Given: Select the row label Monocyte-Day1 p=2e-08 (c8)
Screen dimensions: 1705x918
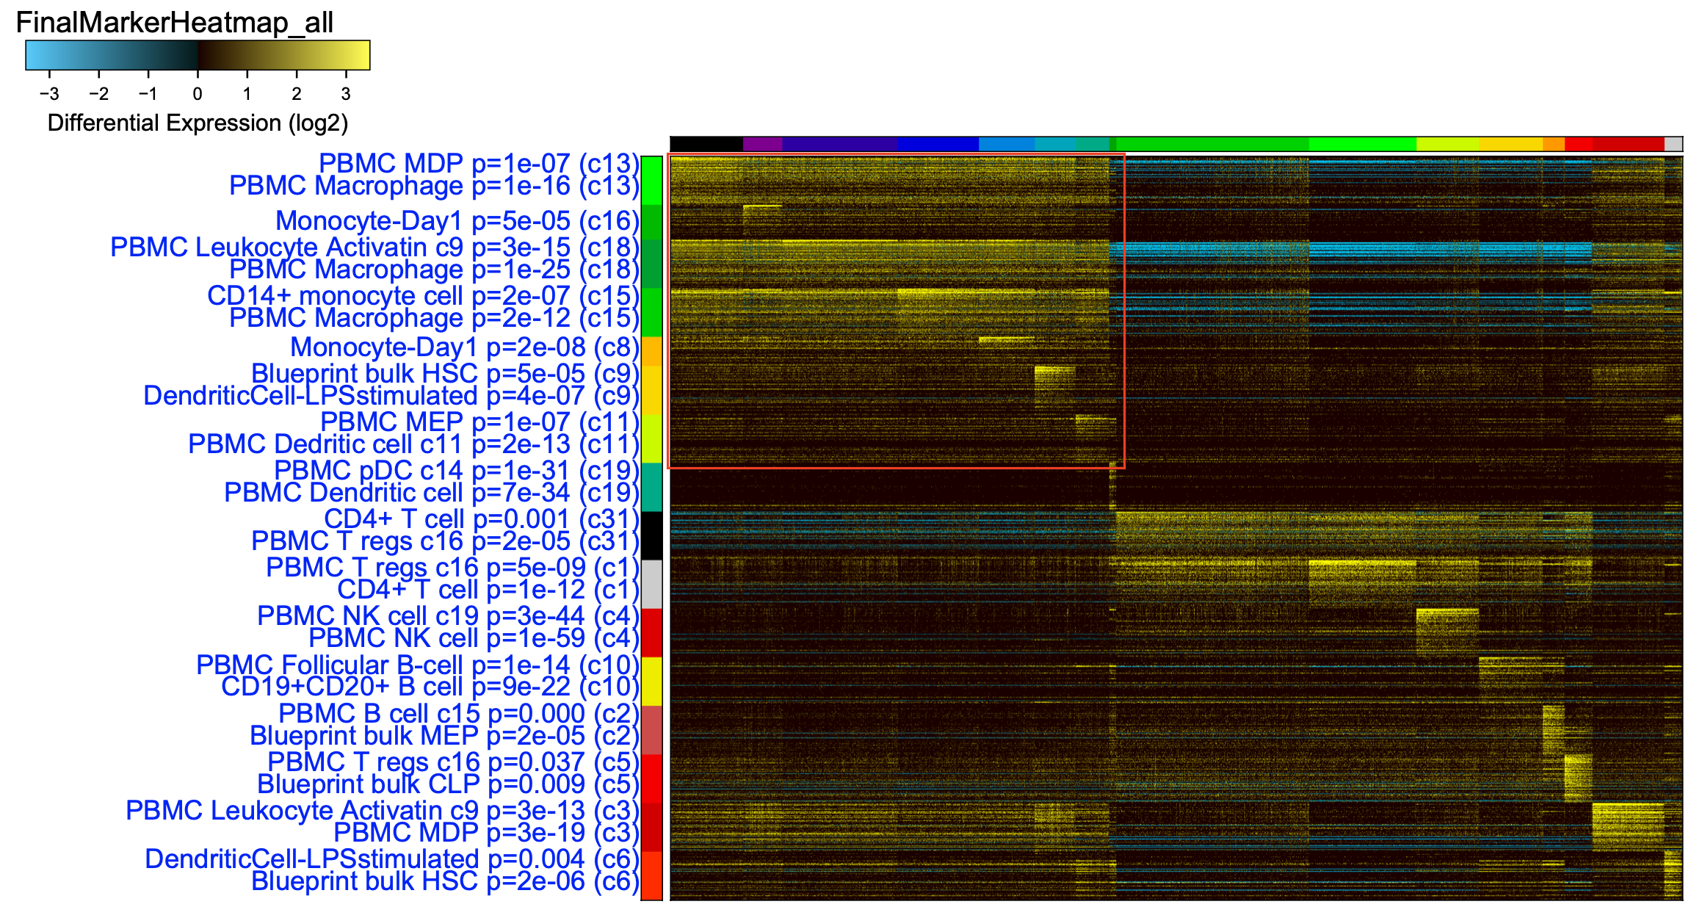Looking at the screenshot, I should click(x=465, y=347).
